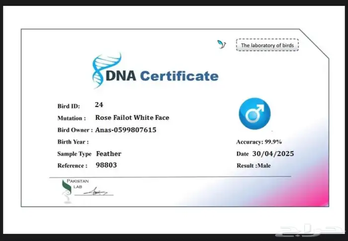
Task: Select the reference number 98803
Action: pyautogui.click(x=106, y=165)
